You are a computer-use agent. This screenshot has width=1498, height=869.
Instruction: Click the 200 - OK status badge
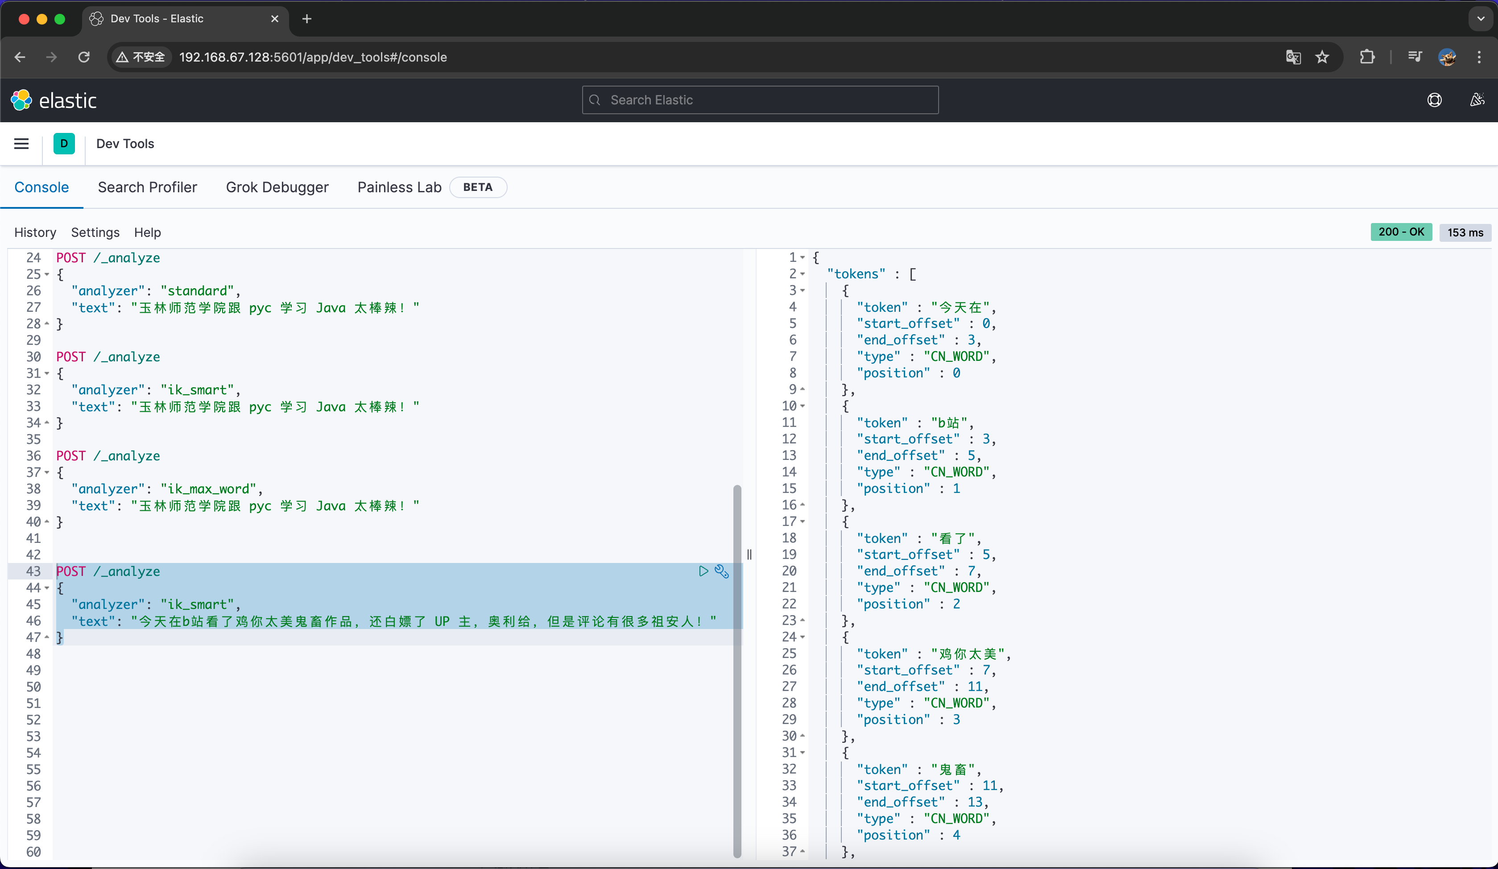point(1401,232)
